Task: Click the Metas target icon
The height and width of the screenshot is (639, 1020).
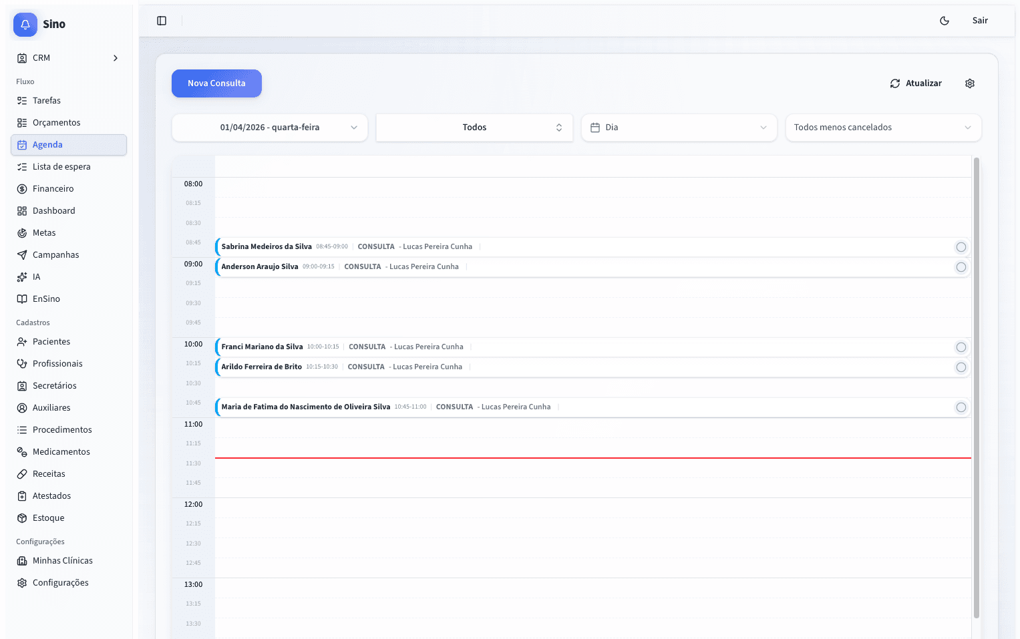Action: pyautogui.click(x=22, y=233)
